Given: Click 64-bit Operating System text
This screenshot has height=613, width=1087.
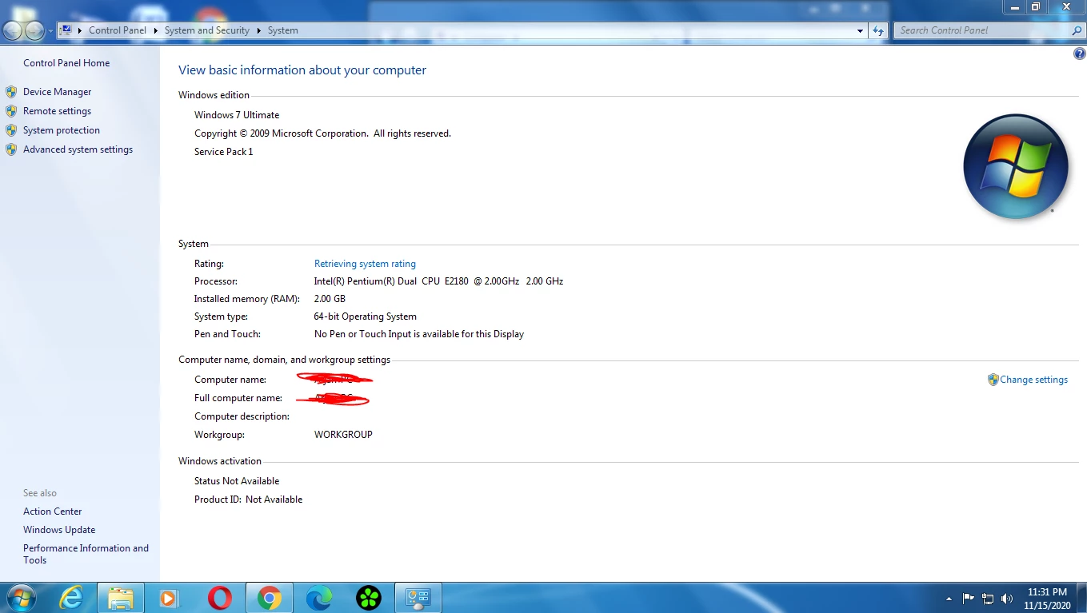Looking at the screenshot, I should click(x=365, y=316).
